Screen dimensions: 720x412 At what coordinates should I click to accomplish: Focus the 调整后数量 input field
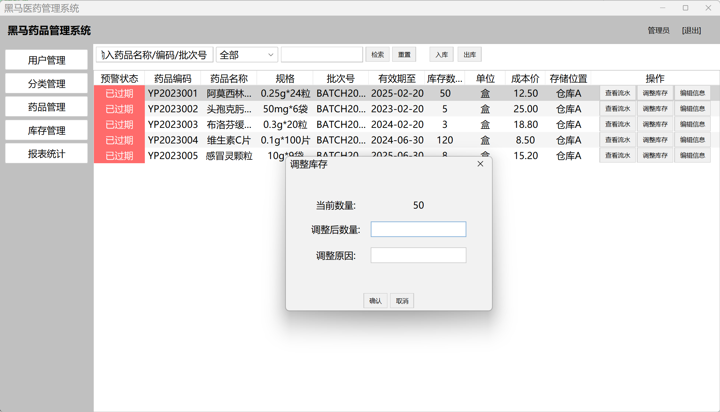[x=418, y=229]
